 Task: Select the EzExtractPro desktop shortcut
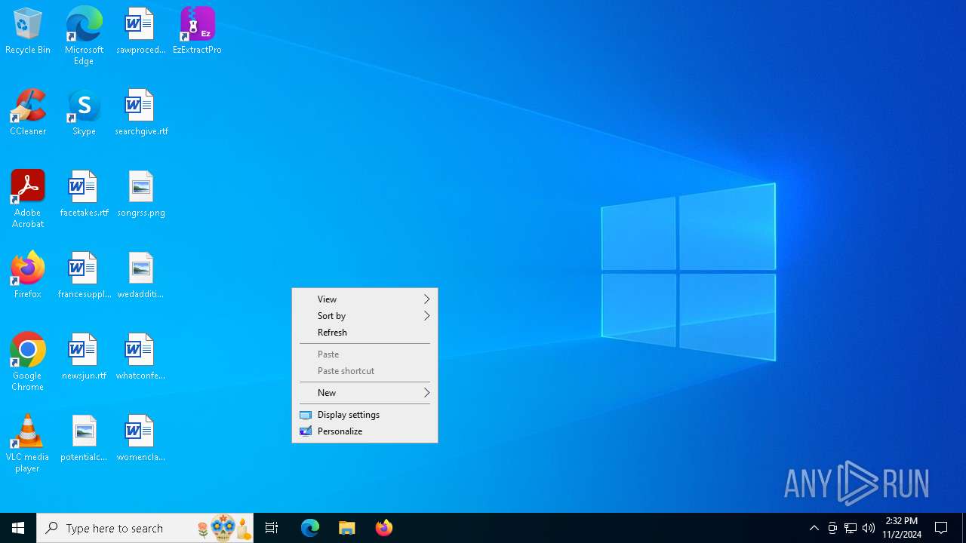197,32
